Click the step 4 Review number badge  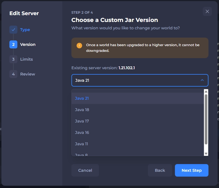point(13,74)
